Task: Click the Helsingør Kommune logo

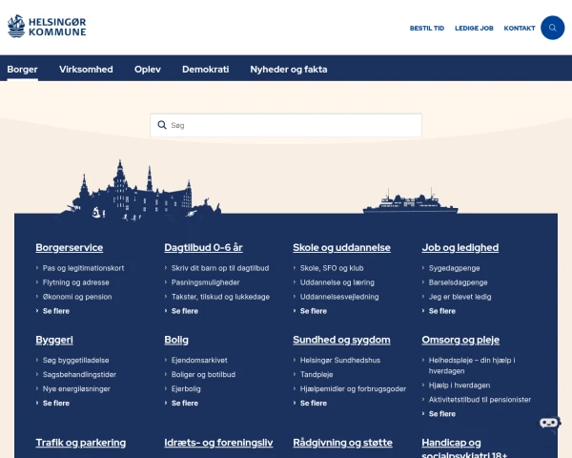Action: pos(47,27)
